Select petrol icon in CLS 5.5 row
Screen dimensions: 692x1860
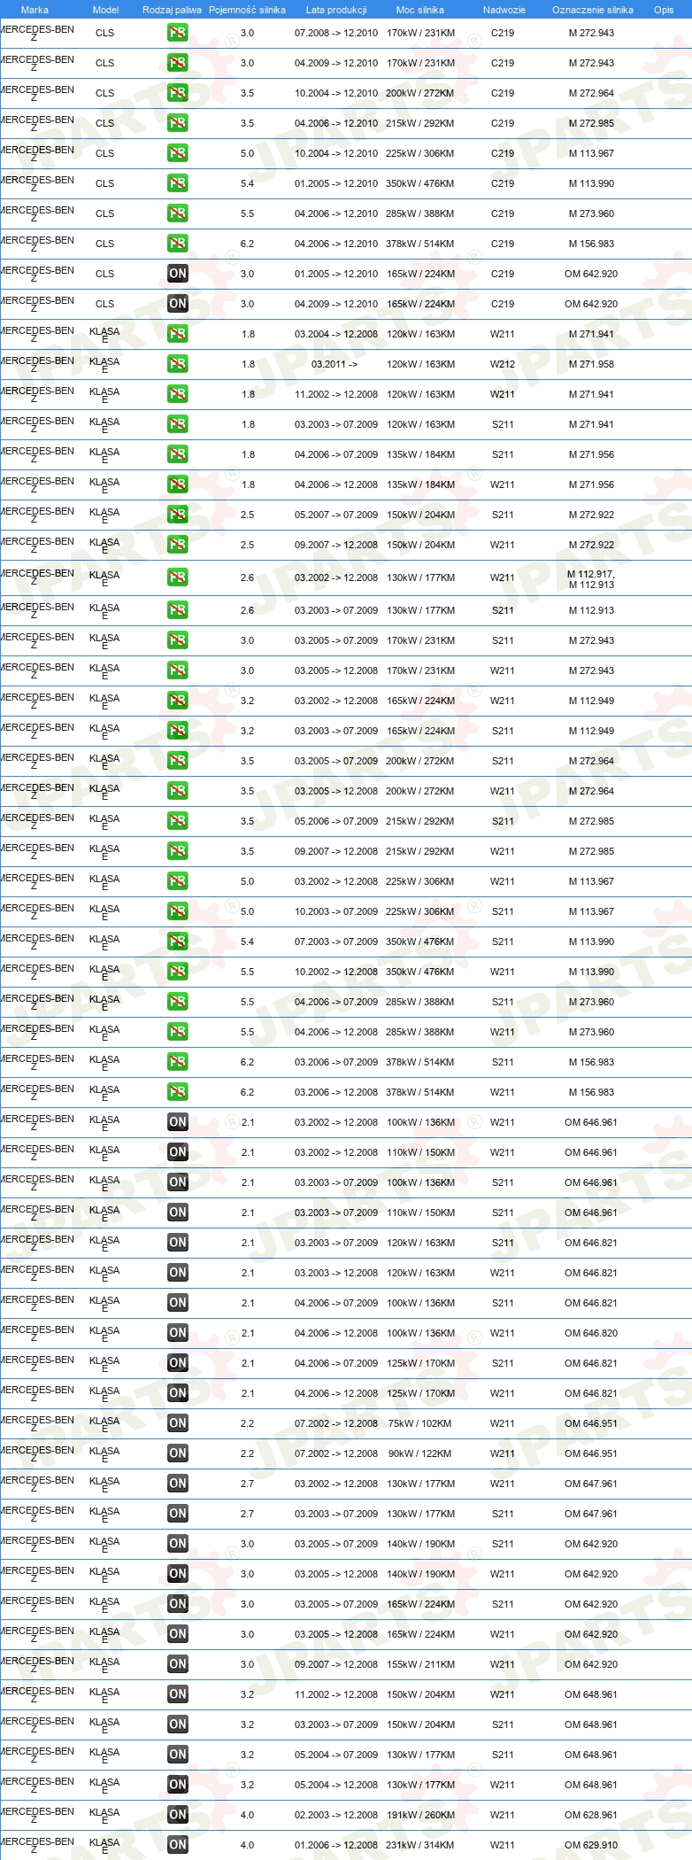click(x=178, y=213)
